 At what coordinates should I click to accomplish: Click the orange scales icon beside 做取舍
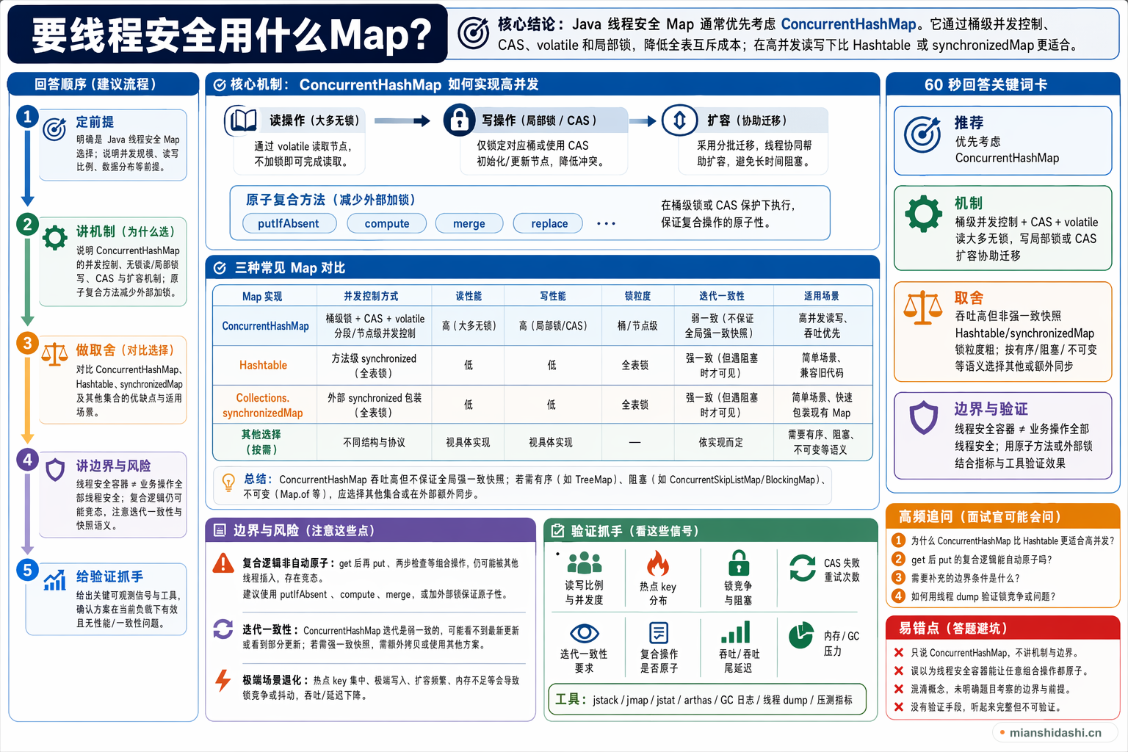(54, 355)
